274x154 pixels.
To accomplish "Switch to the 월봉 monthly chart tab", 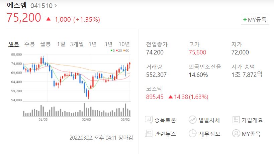I will click(45, 44).
